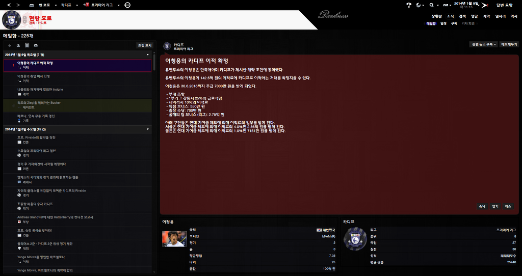This screenshot has height=276, width=522.
Task: Expand the dropdown arrow next to the globe
Action: tap(423, 5)
